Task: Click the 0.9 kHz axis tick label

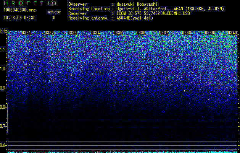Action: point(3,88)
